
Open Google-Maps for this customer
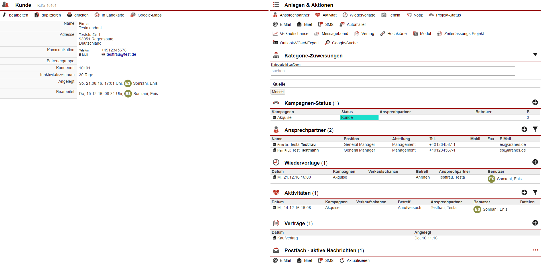pos(146,15)
